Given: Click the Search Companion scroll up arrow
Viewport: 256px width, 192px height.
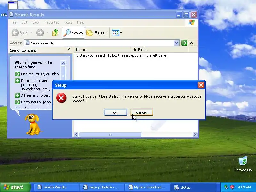Looking at the screenshot, I should click(x=63, y=63).
